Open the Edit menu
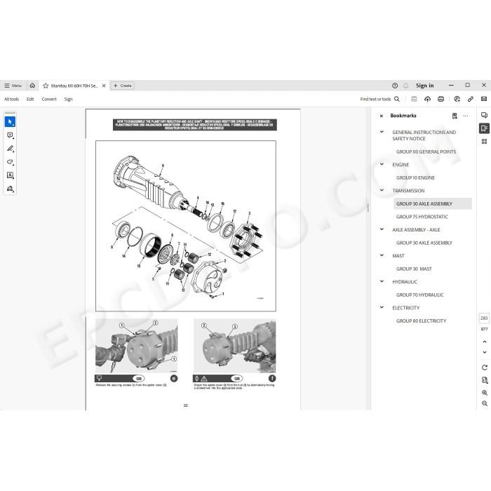The width and height of the screenshot is (491, 491). click(x=30, y=99)
